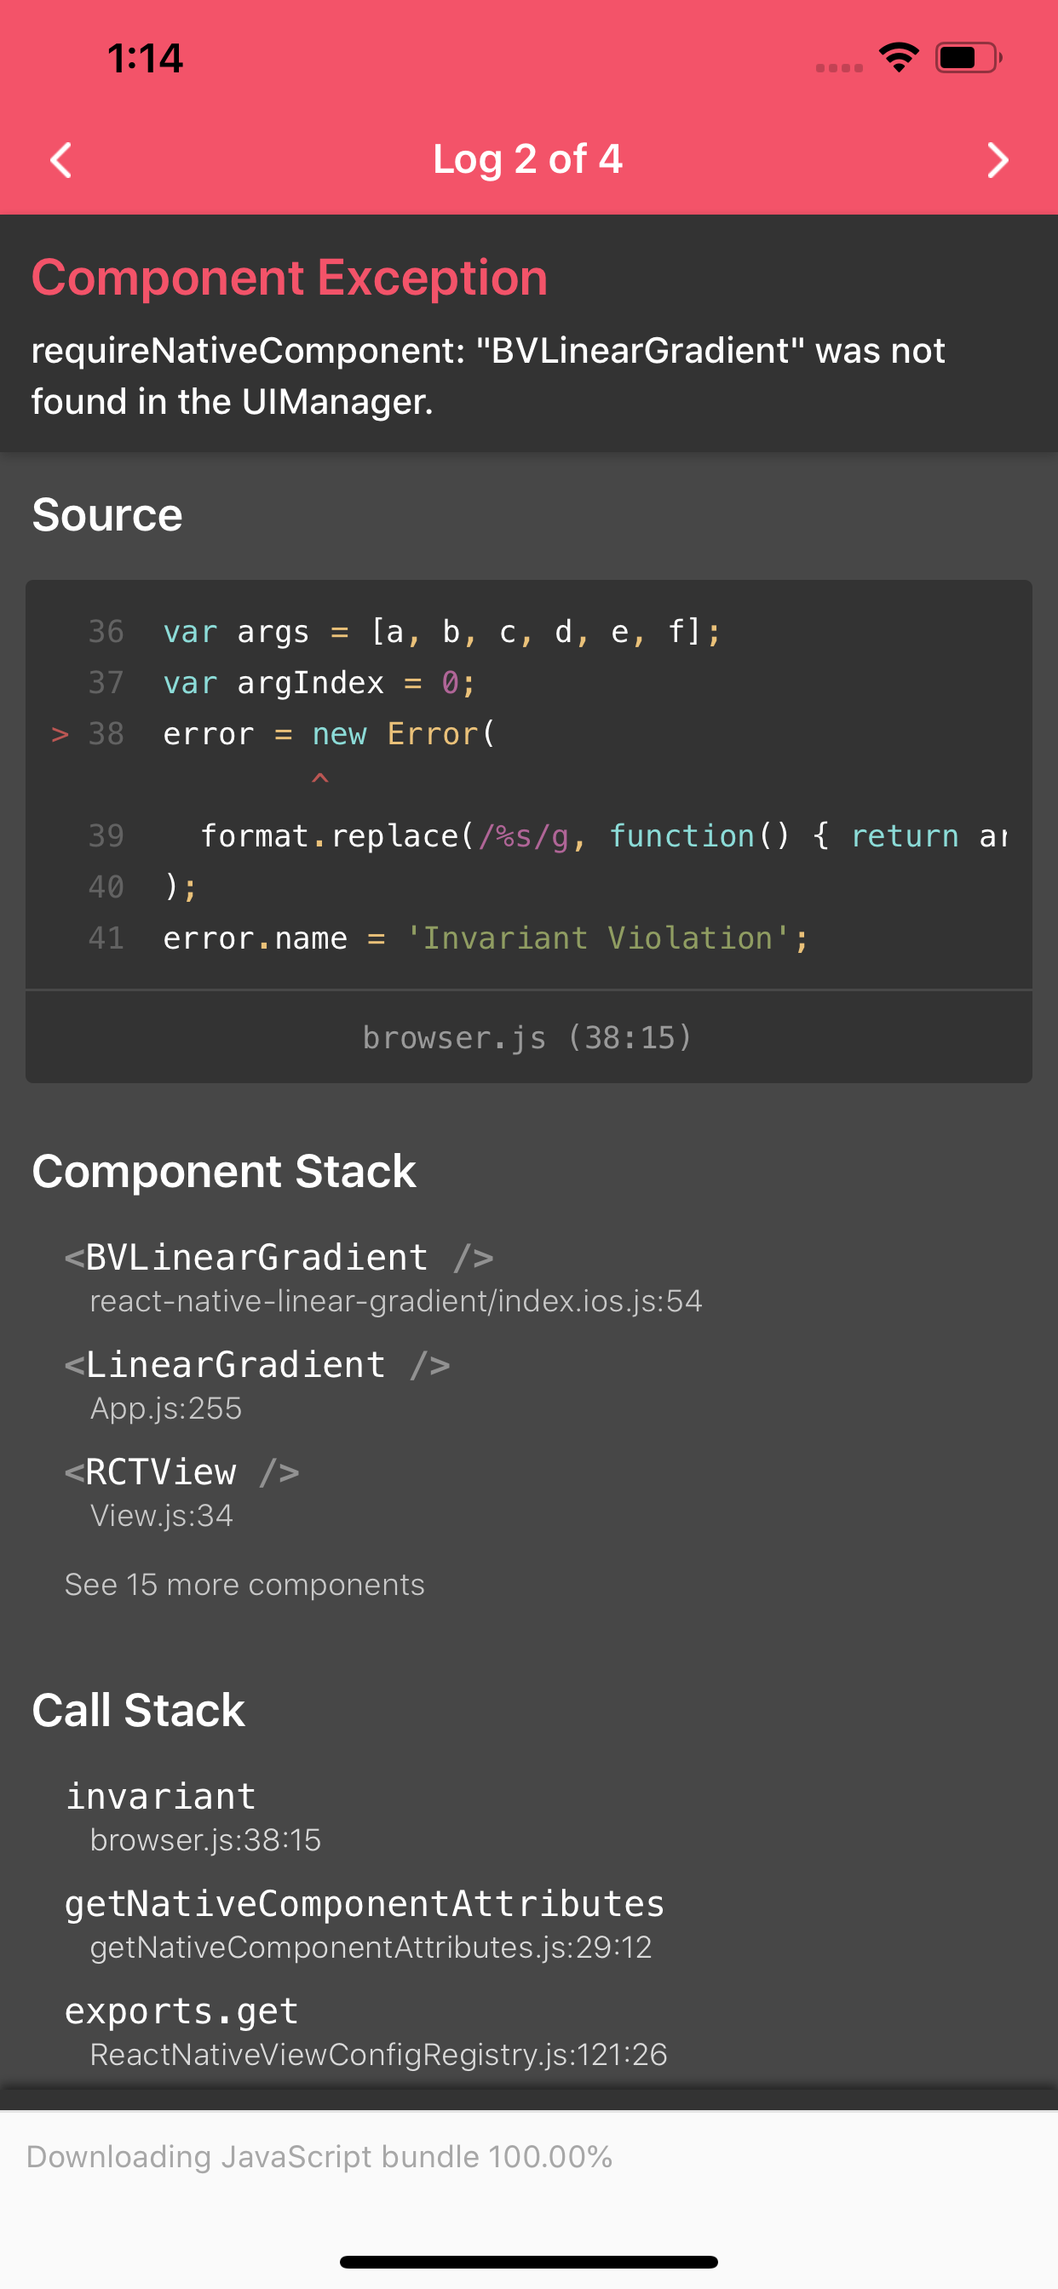Expand See 15 more components
The width and height of the screenshot is (1058, 2289).
[244, 1585]
